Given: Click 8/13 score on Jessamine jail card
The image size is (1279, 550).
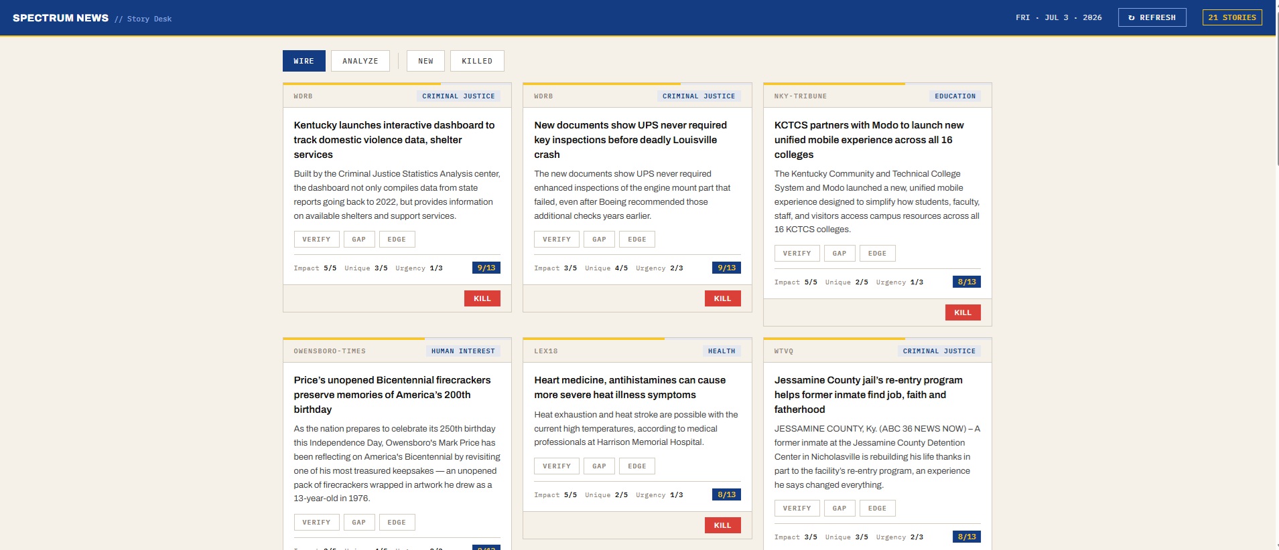Looking at the screenshot, I should pos(967,537).
